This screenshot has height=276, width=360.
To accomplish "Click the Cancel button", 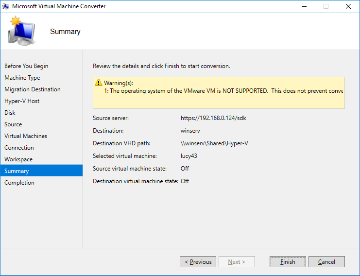I will click(326, 261).
